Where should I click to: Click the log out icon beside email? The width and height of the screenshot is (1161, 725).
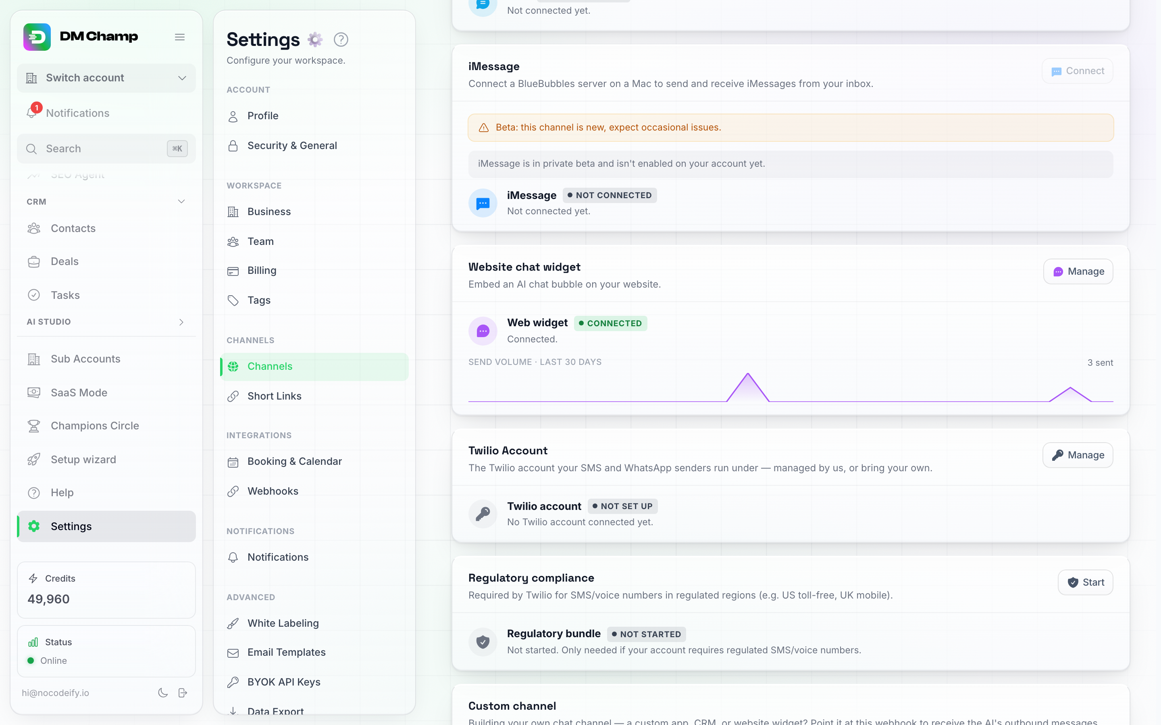click(183, 692)
